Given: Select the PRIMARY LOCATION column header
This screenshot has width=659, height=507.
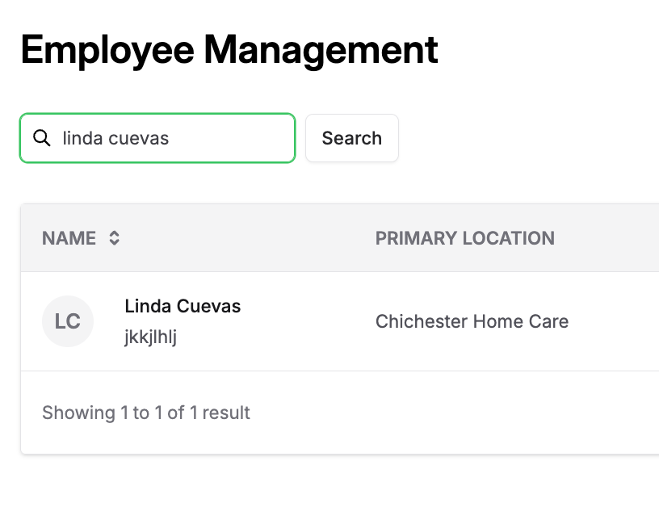Looking at the screenshot, I should pyautogui.click(x=465, y=238).
